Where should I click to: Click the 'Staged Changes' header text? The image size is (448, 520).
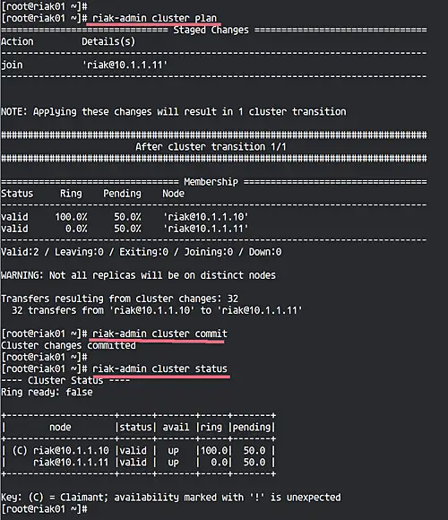[x=211, y=30]
